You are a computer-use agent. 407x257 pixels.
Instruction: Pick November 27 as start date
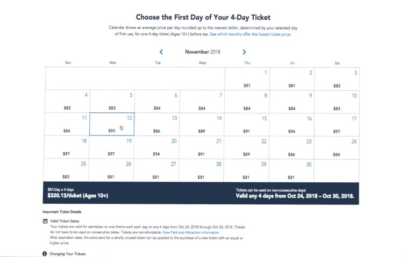(156, 170)
